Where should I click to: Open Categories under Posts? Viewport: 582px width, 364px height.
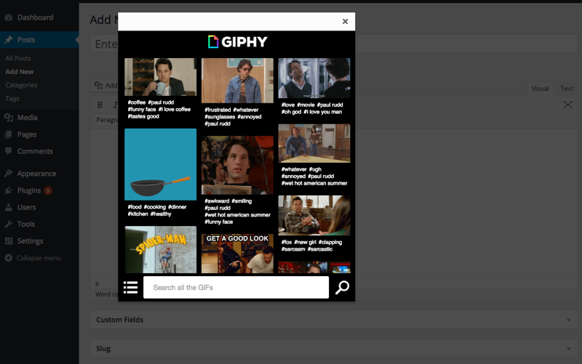[21, 85]
